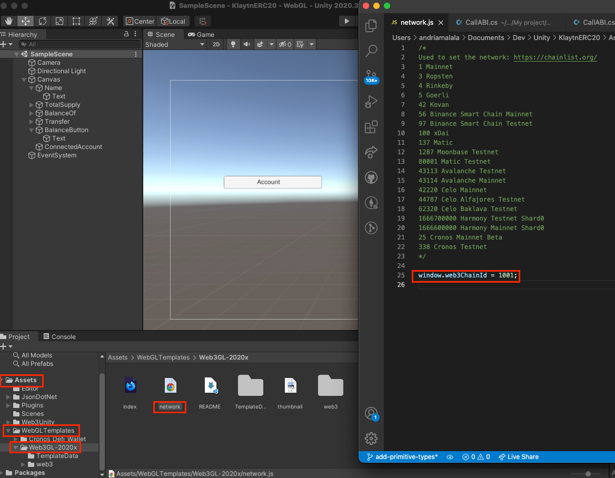Open Hierarchy create plus dropdown
This screenshot has width=615, height=478.
(7, 44)
